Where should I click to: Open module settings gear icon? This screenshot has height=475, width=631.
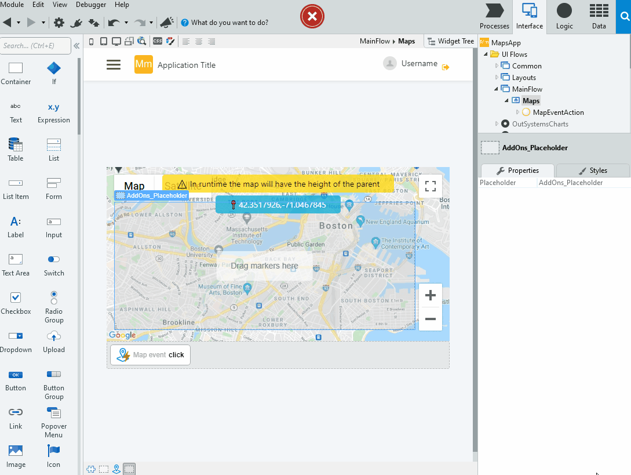click(x=59, y=23)
